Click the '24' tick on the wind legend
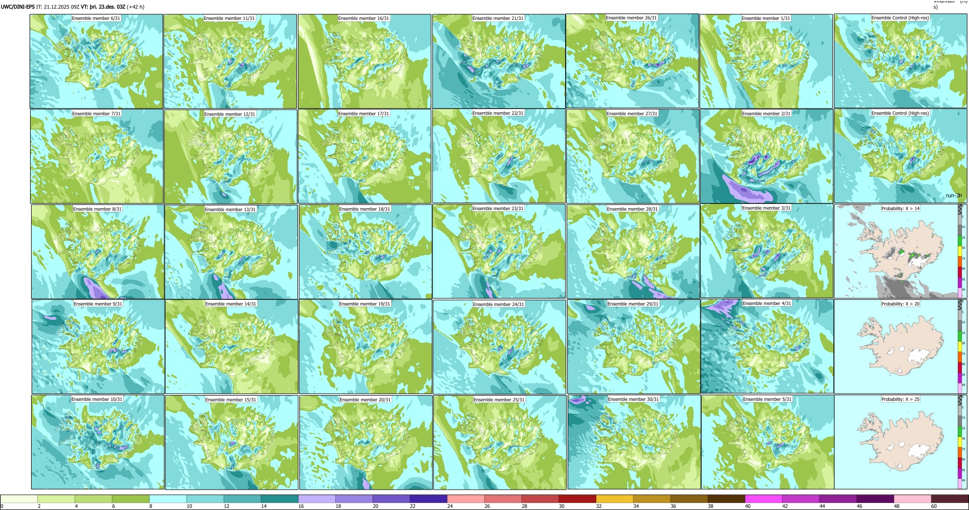Image resolution: width=969 pixels, height=510 pixels. click(450, 506)
